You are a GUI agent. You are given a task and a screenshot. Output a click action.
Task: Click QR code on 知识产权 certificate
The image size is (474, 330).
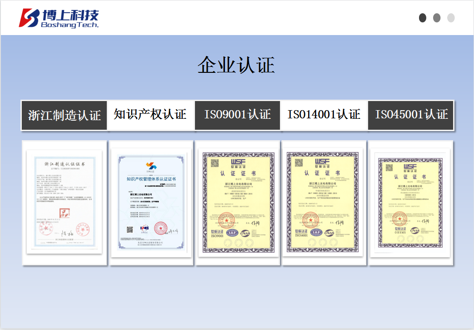click(130, 229)
